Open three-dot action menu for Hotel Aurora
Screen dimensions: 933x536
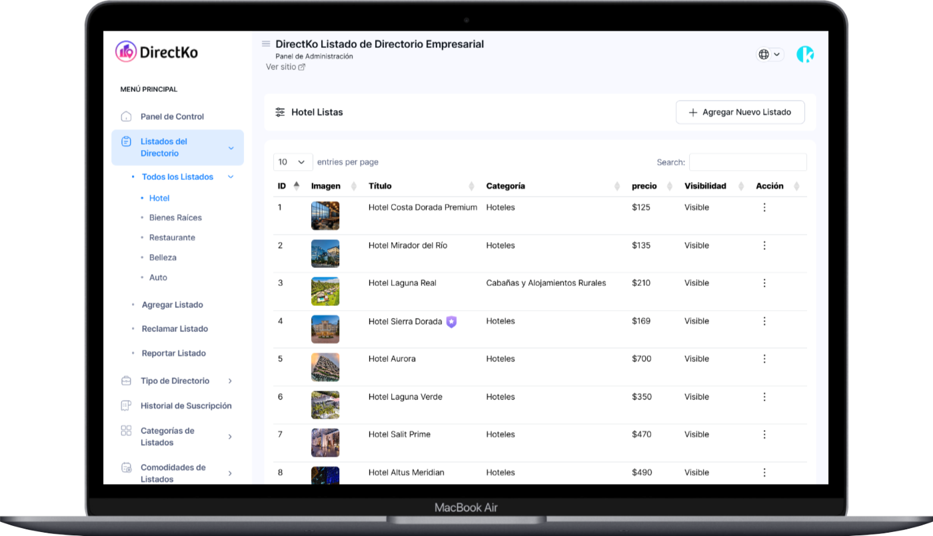pyautogui.click(x=764, y=359)
